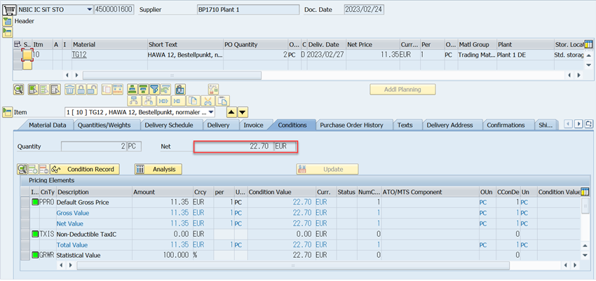Click the tab list icon at tab strip end
596x281 pixels.
click(x=589, y=124)
